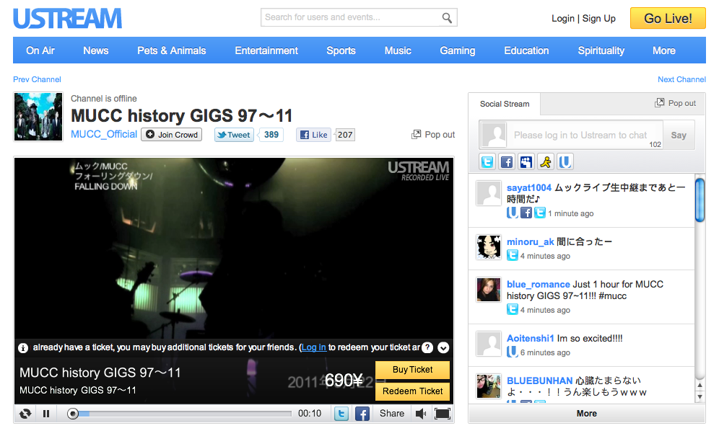
Task: Open the Sign Up link
Action: click(599, 18)
